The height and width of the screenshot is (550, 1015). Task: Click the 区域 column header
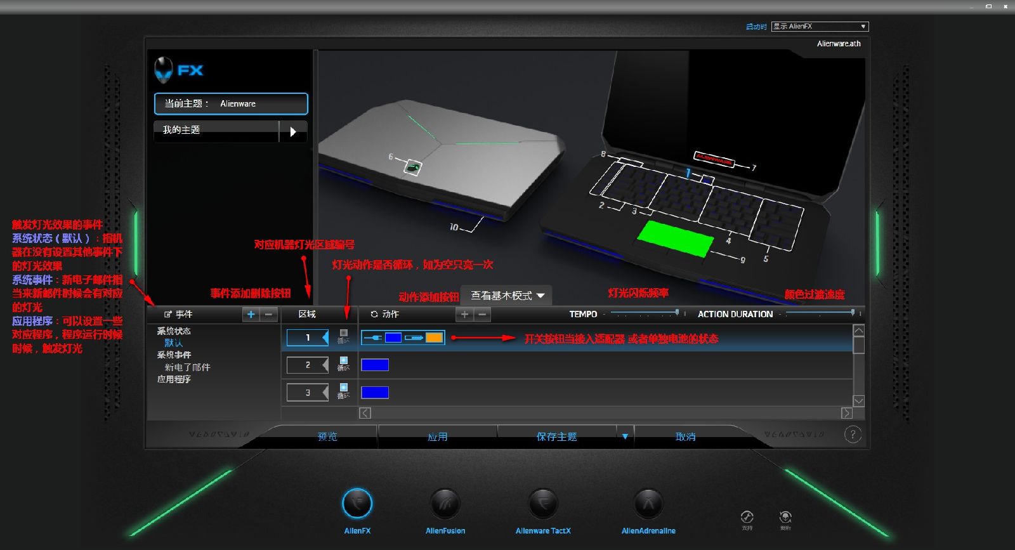[307, 314]
